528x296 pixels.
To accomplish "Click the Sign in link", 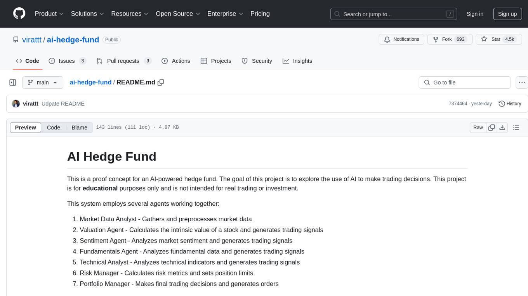I will coord(475,14).
